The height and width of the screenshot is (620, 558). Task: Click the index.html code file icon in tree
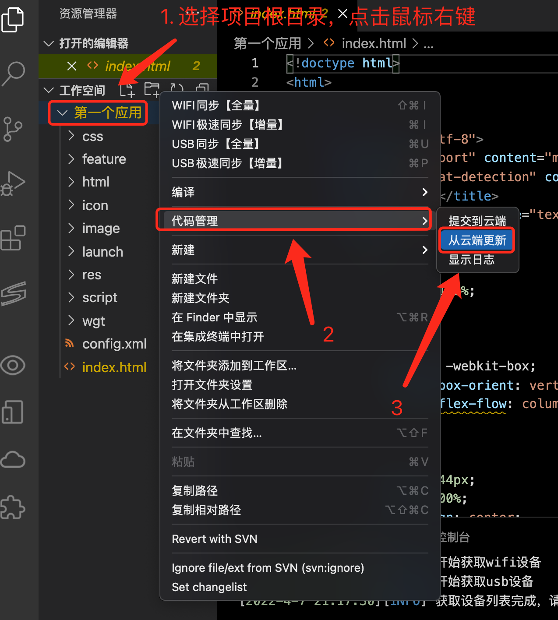pos(69,366)
